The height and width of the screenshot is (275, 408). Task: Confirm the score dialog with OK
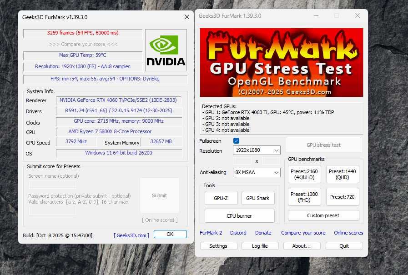(x=170, y=234)
